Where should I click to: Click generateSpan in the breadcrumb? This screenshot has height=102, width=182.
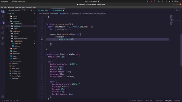point(76,14)
